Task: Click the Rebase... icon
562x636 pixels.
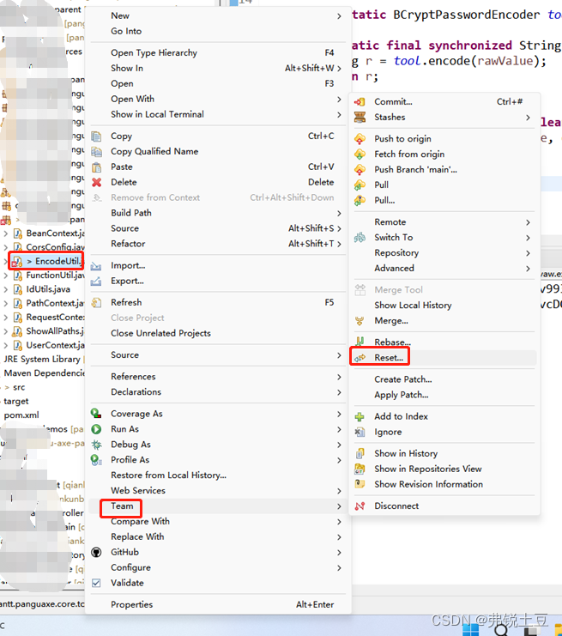Action: (x=360, y=342)
